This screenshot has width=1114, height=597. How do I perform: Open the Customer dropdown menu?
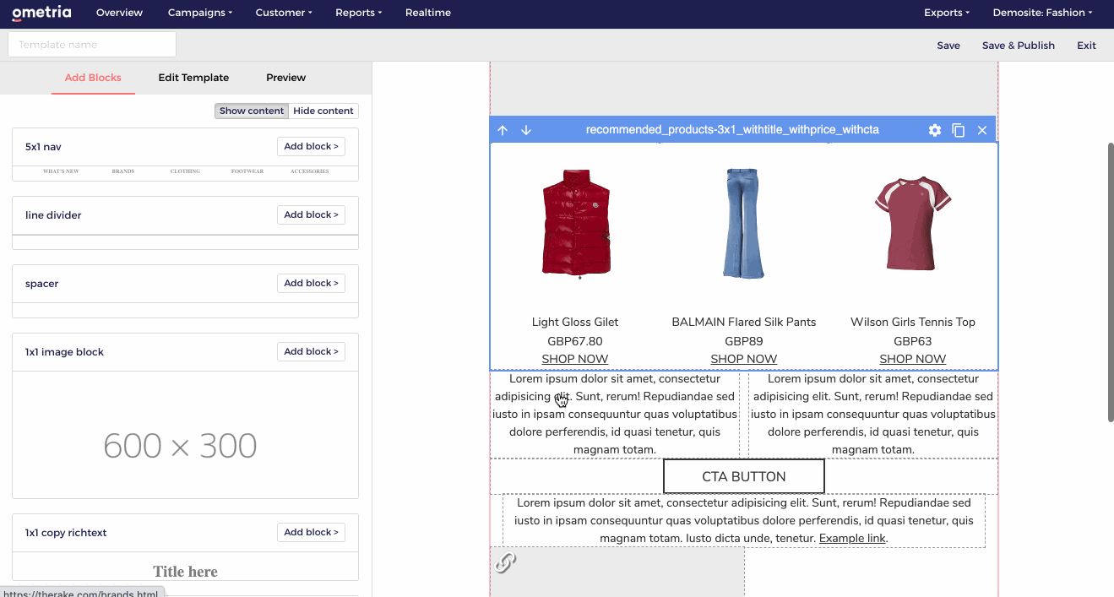[284, 13]
